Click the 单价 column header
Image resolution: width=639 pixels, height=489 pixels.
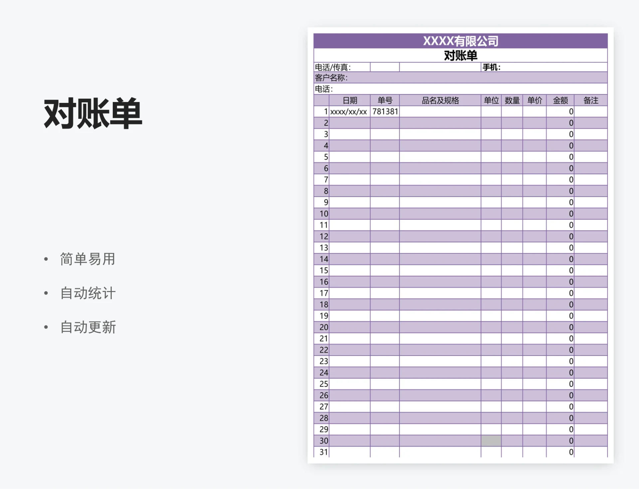pos(534,100)
